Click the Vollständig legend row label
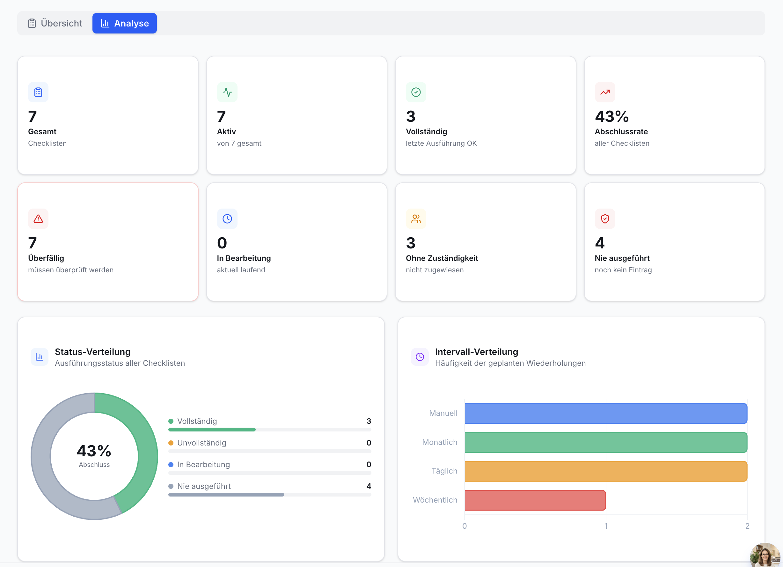 [197, 421]
